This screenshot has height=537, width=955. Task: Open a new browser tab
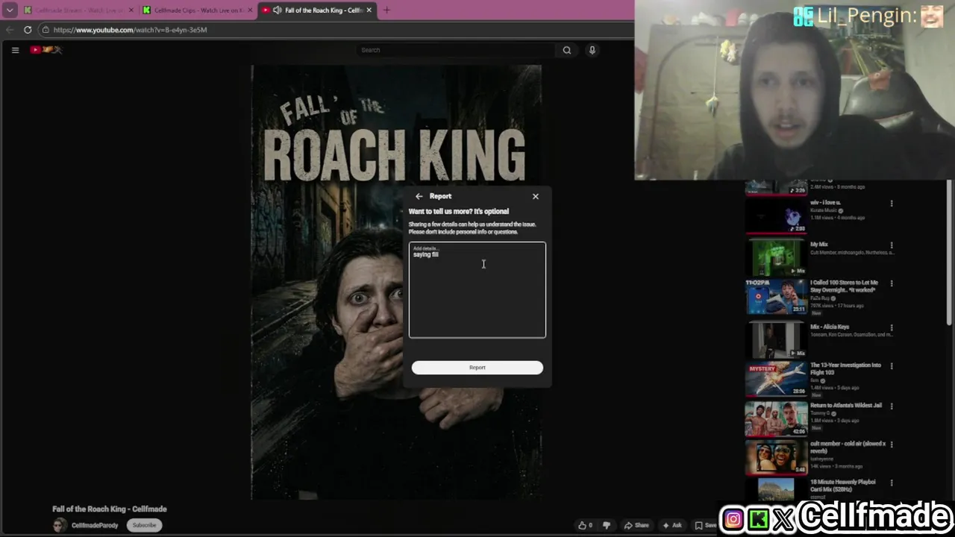(386, 10)
